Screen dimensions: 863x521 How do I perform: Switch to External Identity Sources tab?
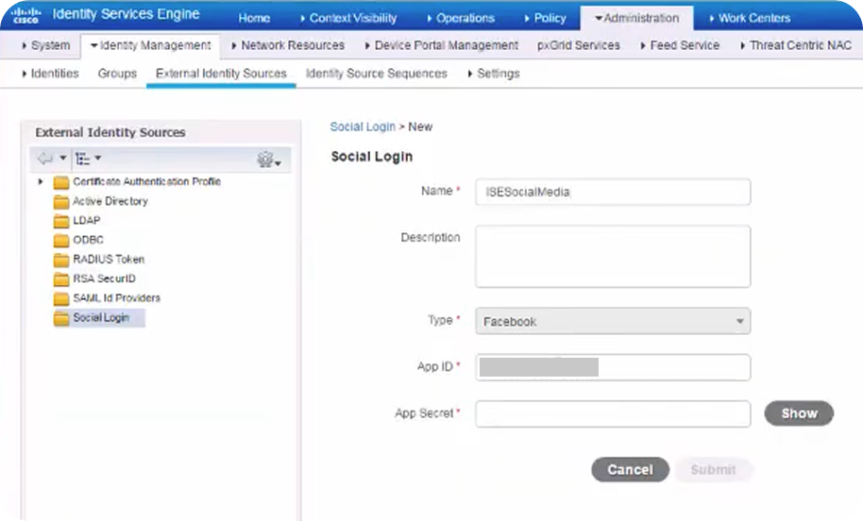(221, 74)
